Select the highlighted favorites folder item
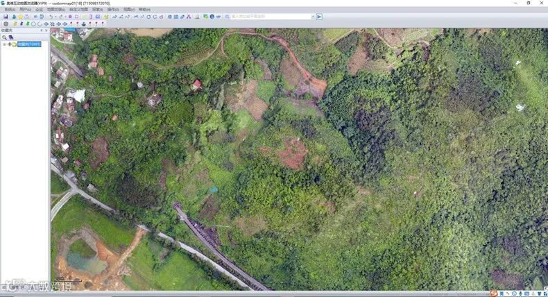 tap(29, 44)
